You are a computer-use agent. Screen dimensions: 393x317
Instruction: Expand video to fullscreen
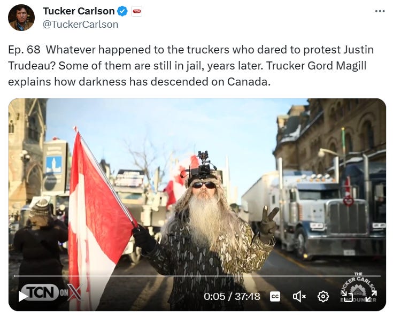pyautogui.click(x=371, y=297)
